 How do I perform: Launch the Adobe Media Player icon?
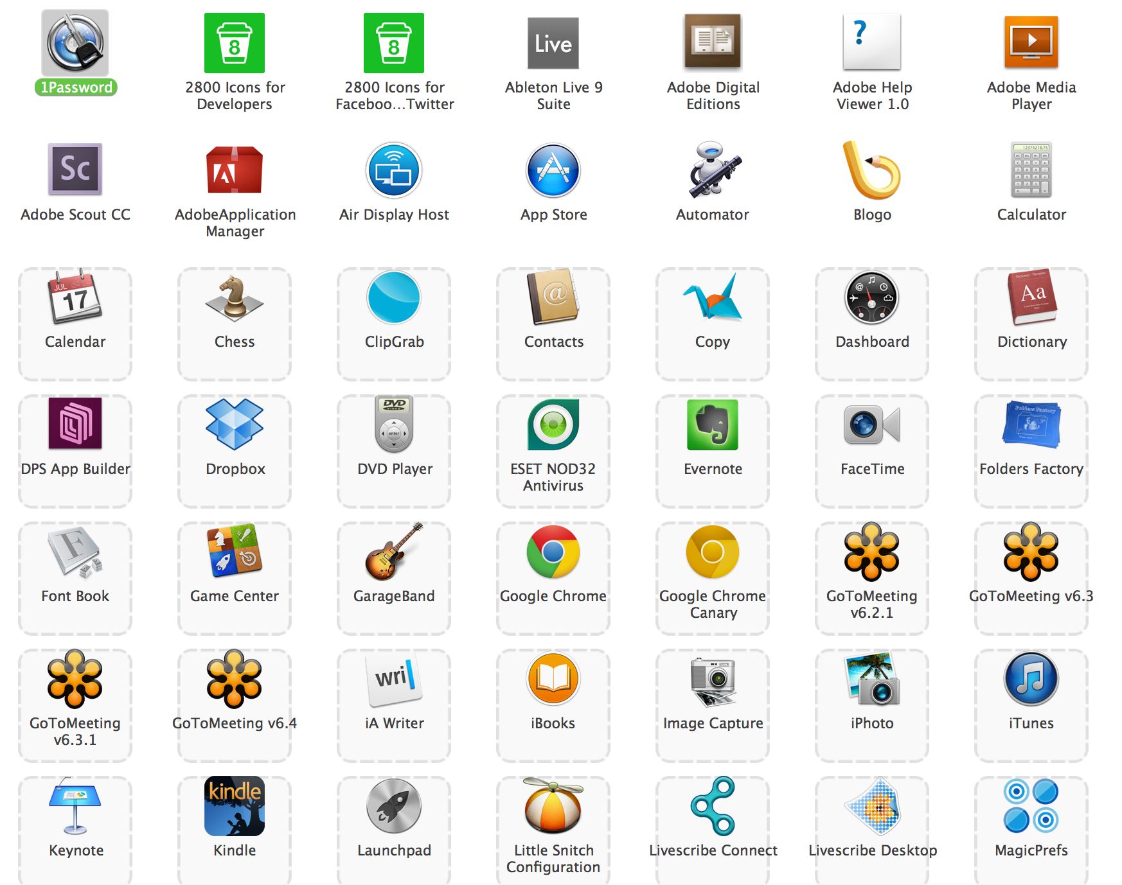(1031, 42)
